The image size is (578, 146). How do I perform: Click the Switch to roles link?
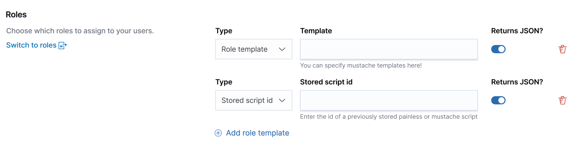click(31, 45)
